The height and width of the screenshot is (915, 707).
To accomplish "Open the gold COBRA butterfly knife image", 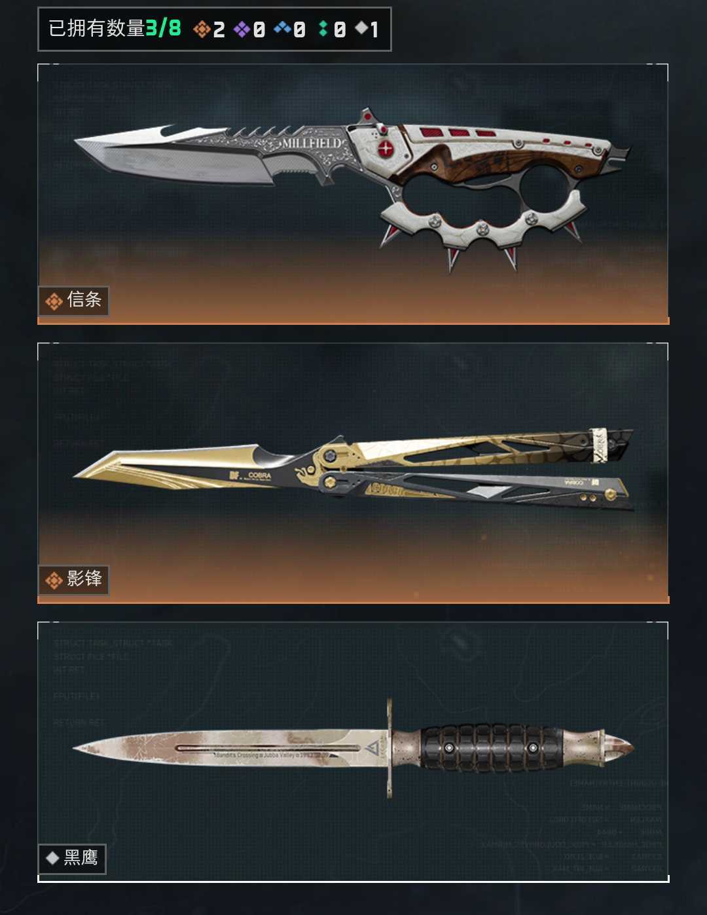I will [x=353, y=468].
